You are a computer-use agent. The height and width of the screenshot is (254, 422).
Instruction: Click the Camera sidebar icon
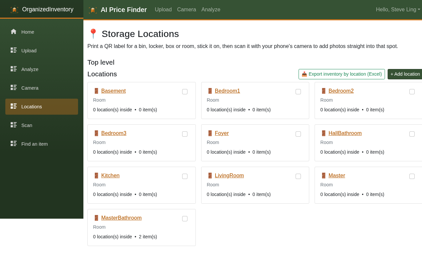pyautogui.click(x=14, y=88)
